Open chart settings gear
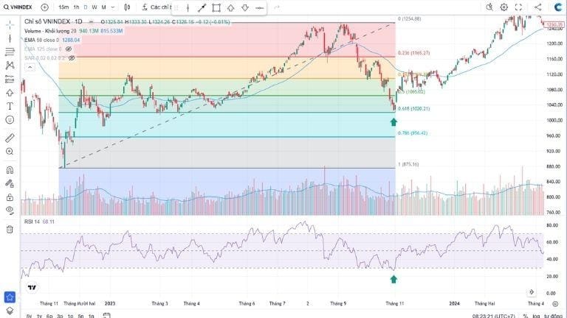The height and width of the screenshot is (318, 567). (x=504, y=7)
